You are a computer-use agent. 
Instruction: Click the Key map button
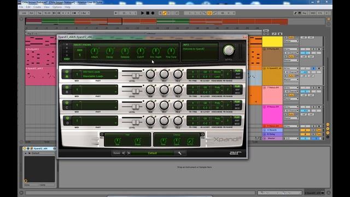(305, 13)
